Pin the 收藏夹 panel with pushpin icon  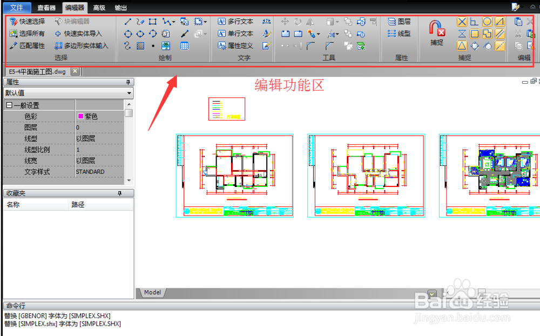coord(119,193)
